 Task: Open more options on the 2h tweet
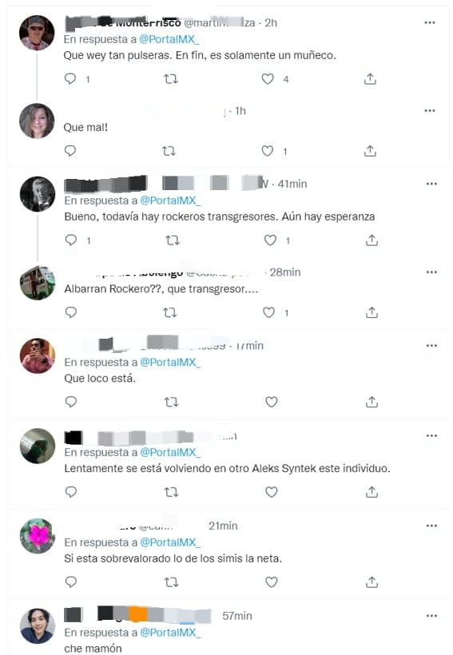pyautogui.click(x=430, y=22)
